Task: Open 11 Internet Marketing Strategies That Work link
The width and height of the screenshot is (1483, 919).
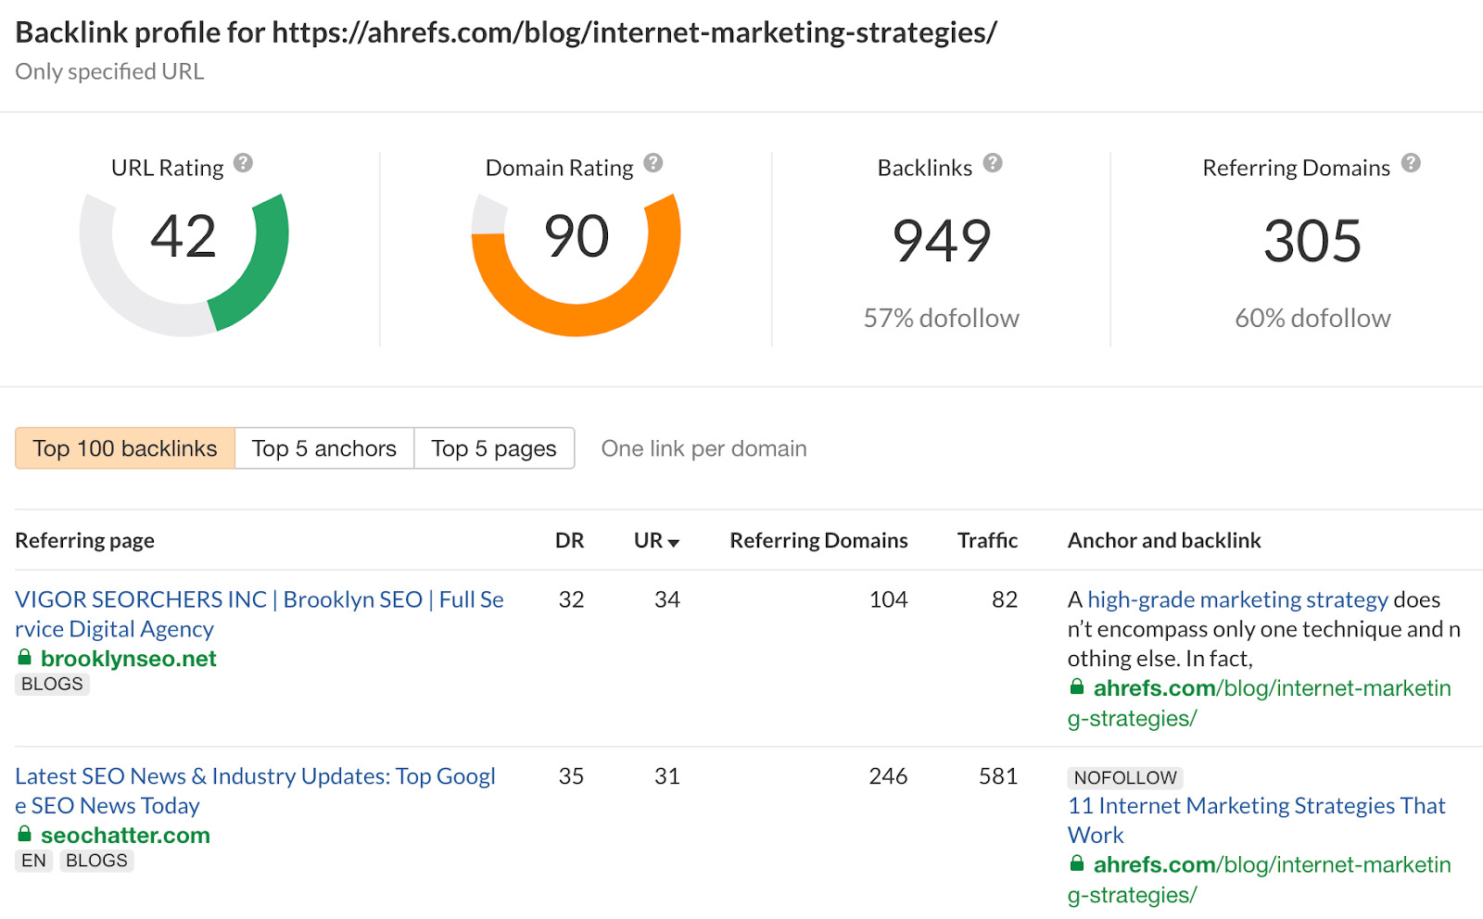Action: [1257, 820]
